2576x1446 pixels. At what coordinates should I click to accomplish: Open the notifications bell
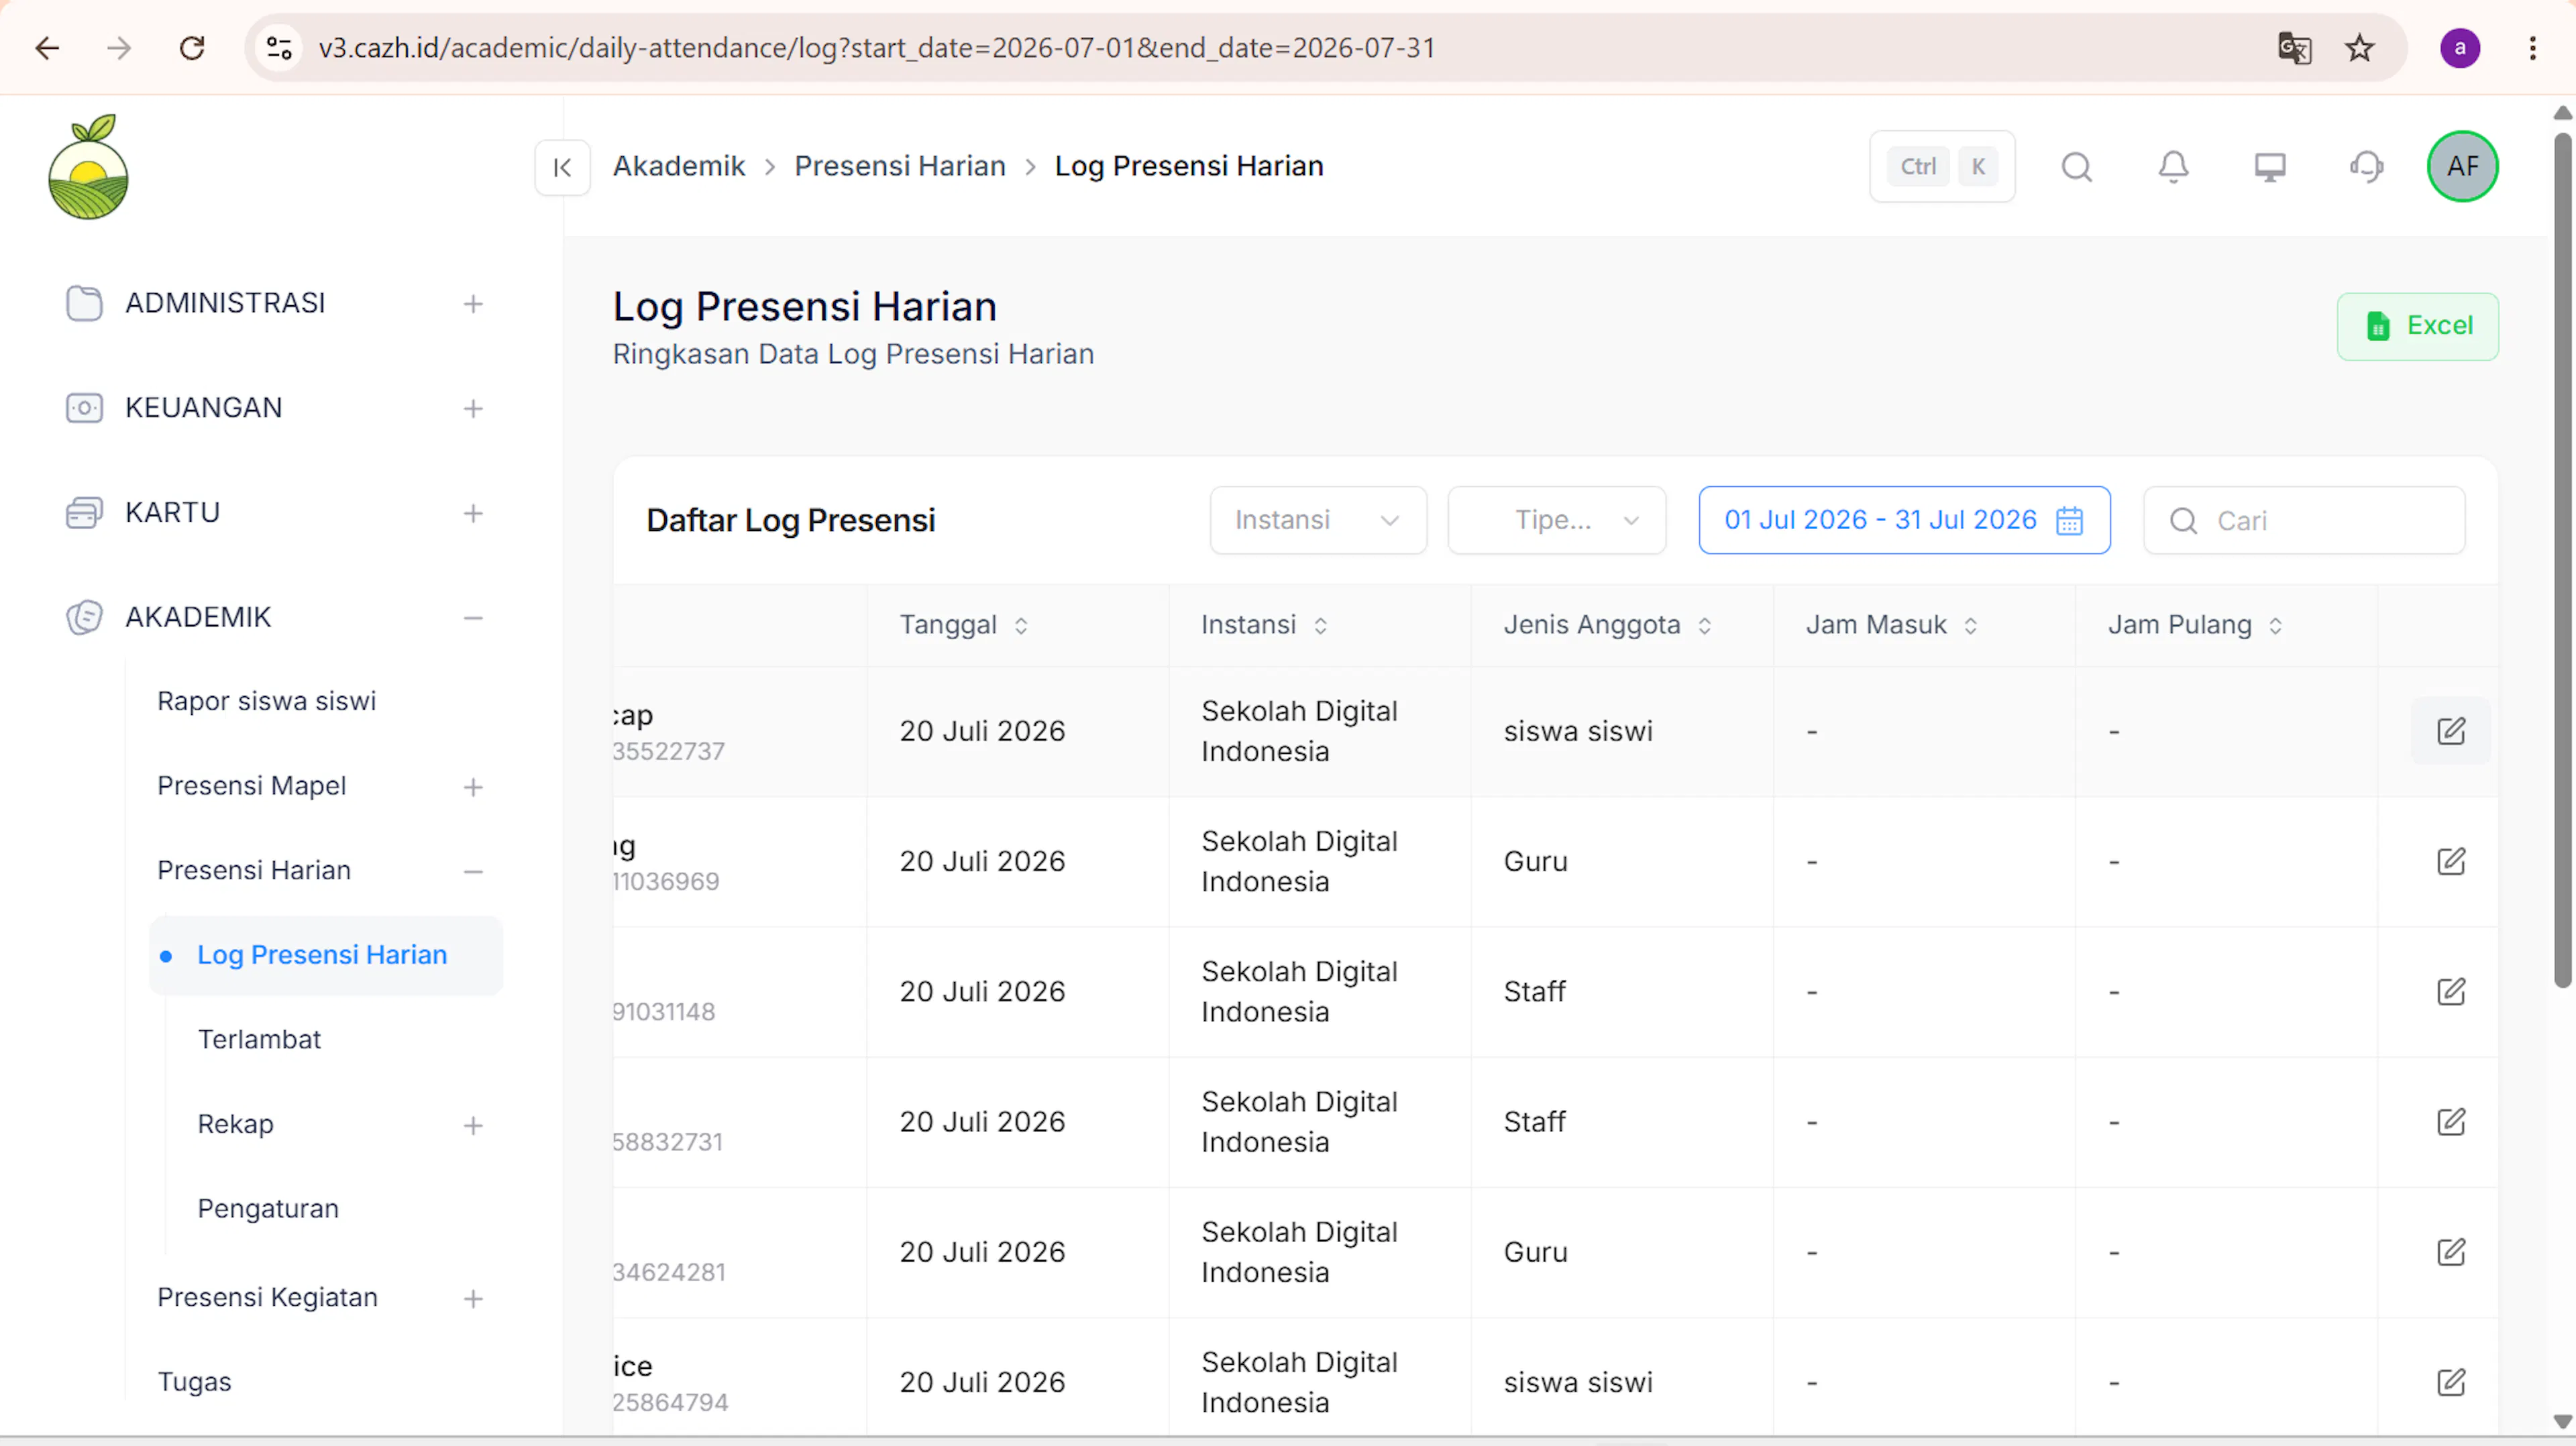(2173, 167)
